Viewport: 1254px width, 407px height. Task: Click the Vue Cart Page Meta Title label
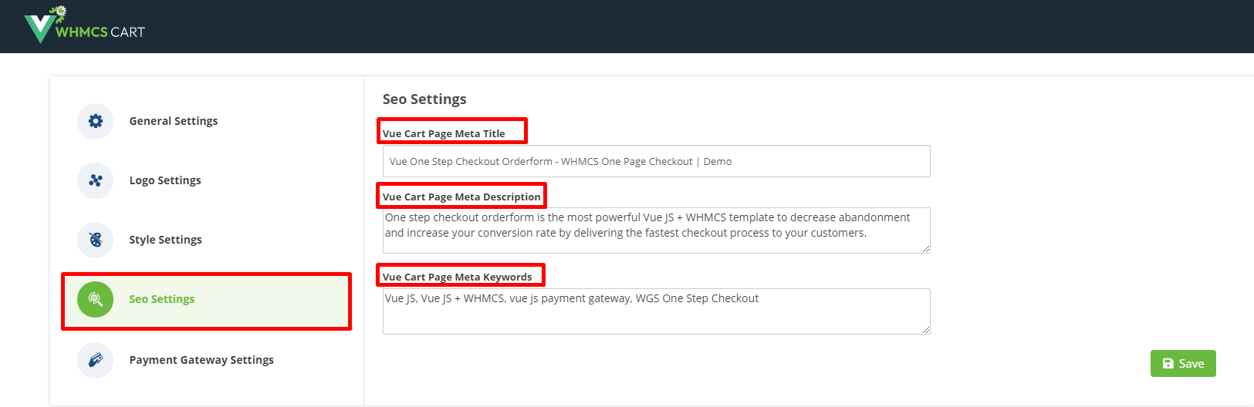coord(444,133)
